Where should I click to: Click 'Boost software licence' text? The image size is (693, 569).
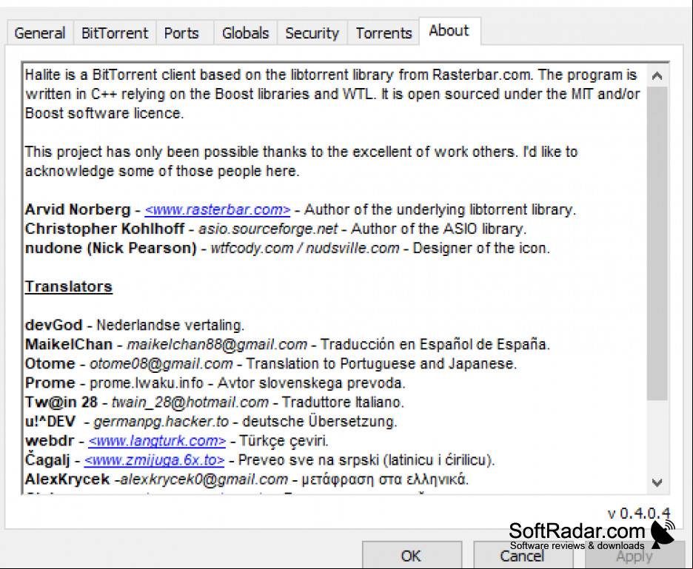pyautogui.click(x=104, y=113)
